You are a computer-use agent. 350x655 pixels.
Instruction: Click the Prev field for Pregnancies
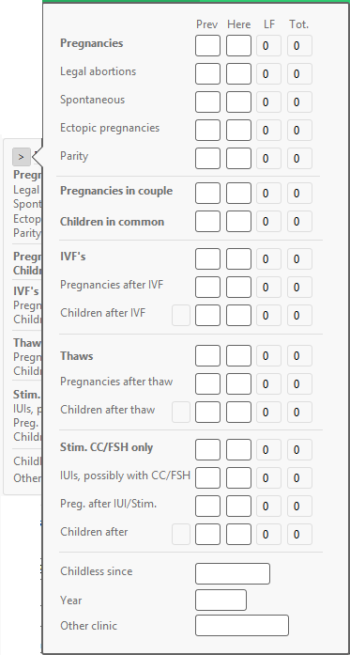[207, 45]
